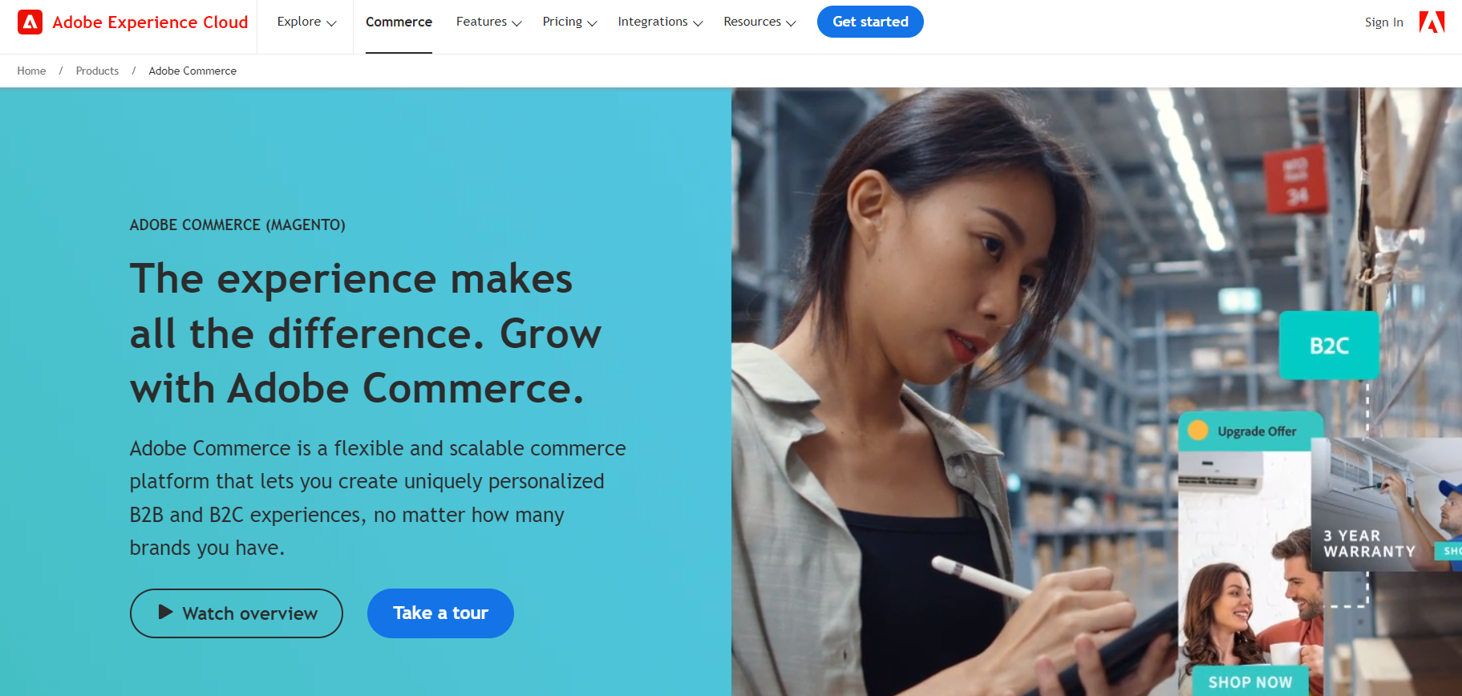Image resolution: width=1462 pixels, height=696 pixels.
Task: Click the Adobe Experience Cloud red logo icon
Action: click(30, 22)
